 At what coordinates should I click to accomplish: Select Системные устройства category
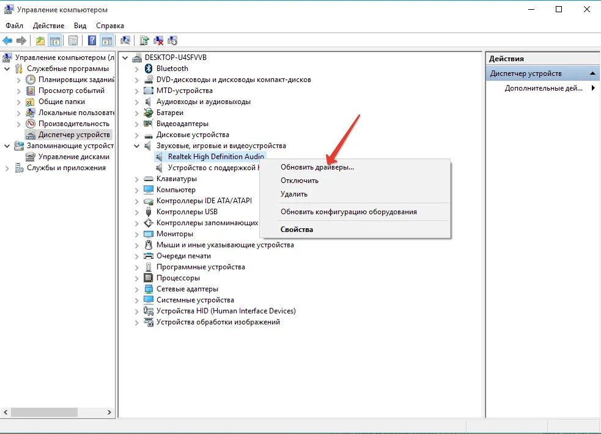(x=195, y=300)
